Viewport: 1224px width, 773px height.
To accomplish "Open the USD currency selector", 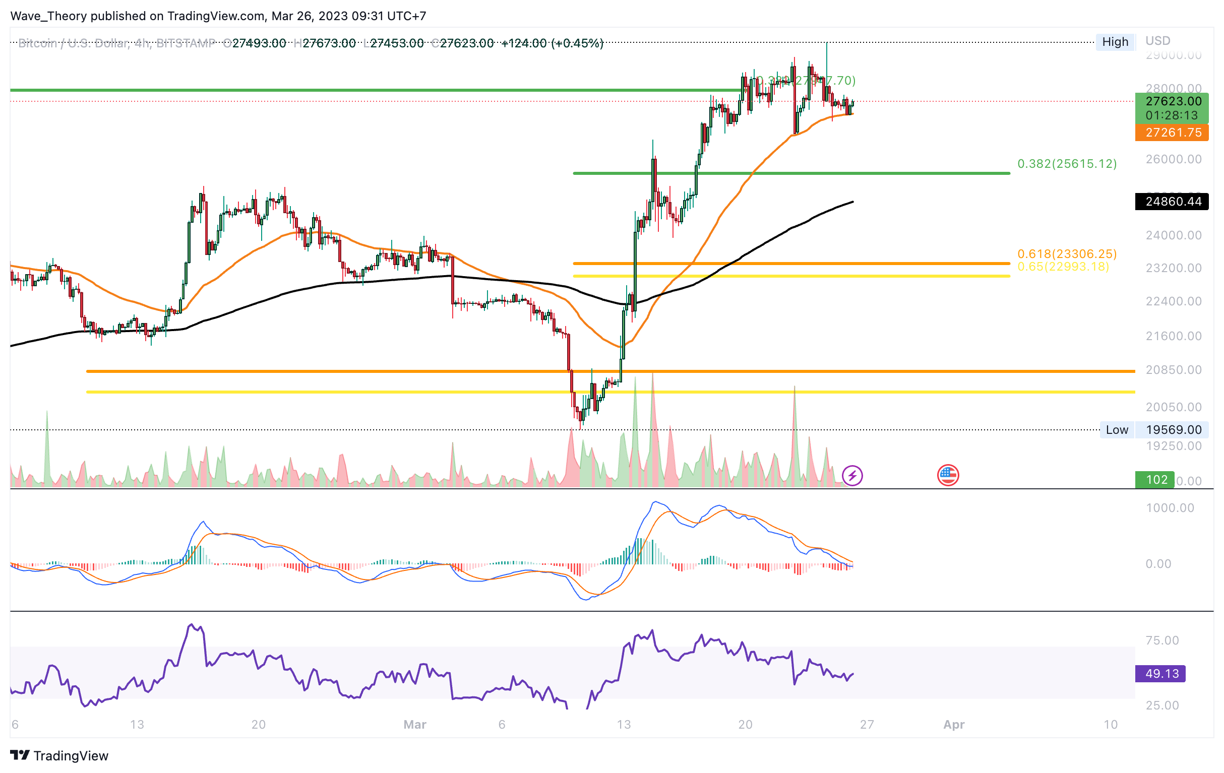I will [x=1157, y=41].
